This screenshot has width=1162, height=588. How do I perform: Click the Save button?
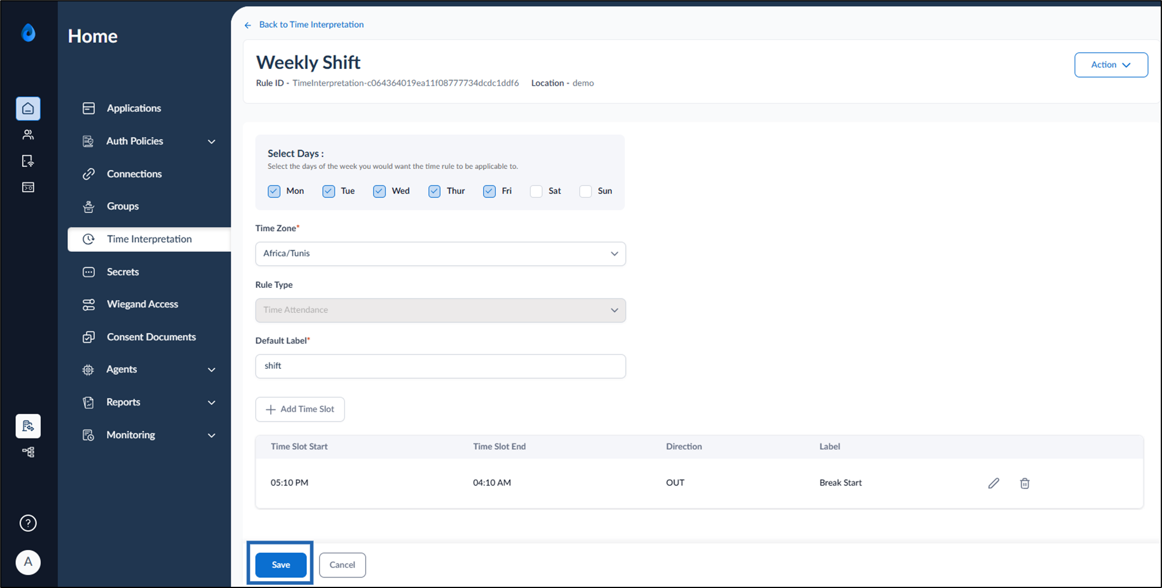pyautogui.click(x=281, y=565)
